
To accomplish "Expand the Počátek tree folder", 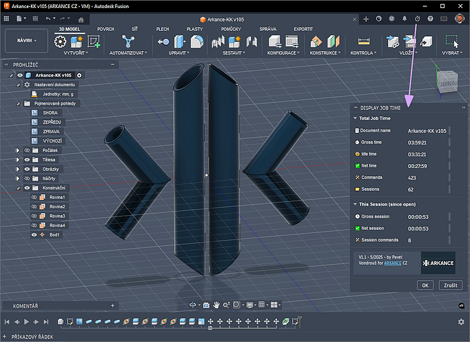I will [17, 151].
